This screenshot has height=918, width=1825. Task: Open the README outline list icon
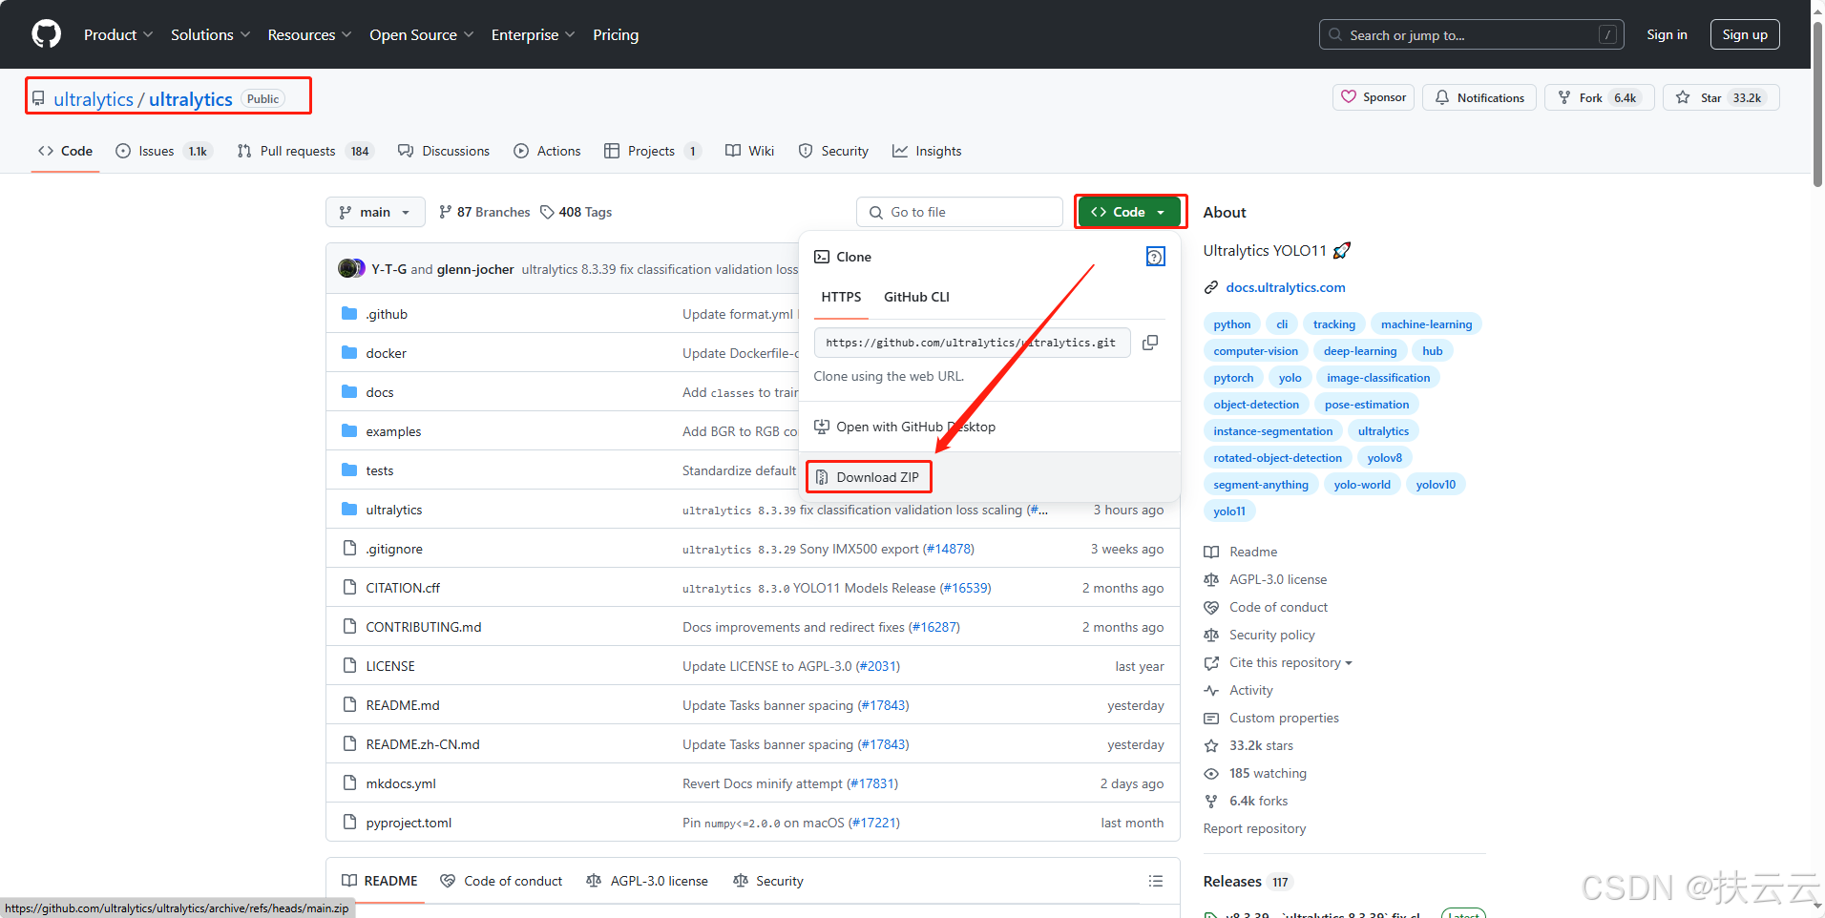point(1155,881)
